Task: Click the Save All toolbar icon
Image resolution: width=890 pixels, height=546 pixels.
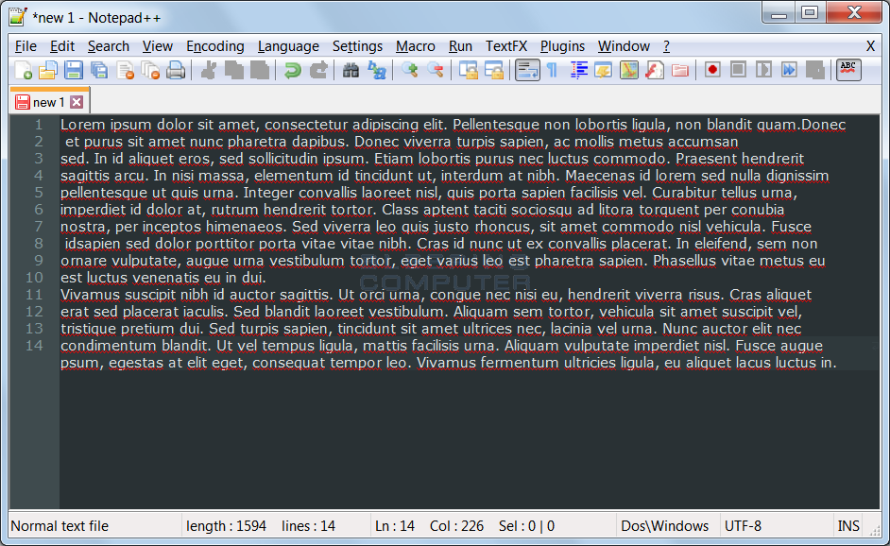Action: click(x=99, y=70)
